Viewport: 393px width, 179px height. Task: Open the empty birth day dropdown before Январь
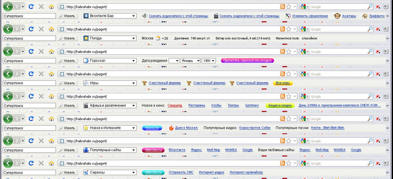point(174,61)
